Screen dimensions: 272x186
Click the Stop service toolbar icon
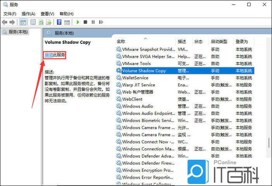[85, 22]
